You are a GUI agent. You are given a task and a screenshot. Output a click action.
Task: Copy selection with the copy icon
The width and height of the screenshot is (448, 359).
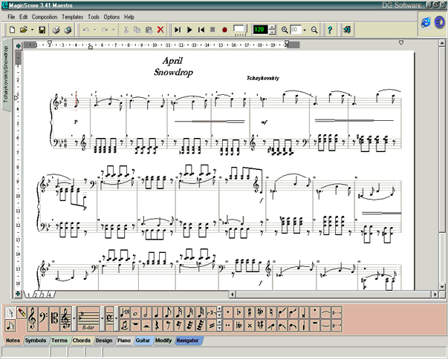pyautogui.click(x=137, y=30)
